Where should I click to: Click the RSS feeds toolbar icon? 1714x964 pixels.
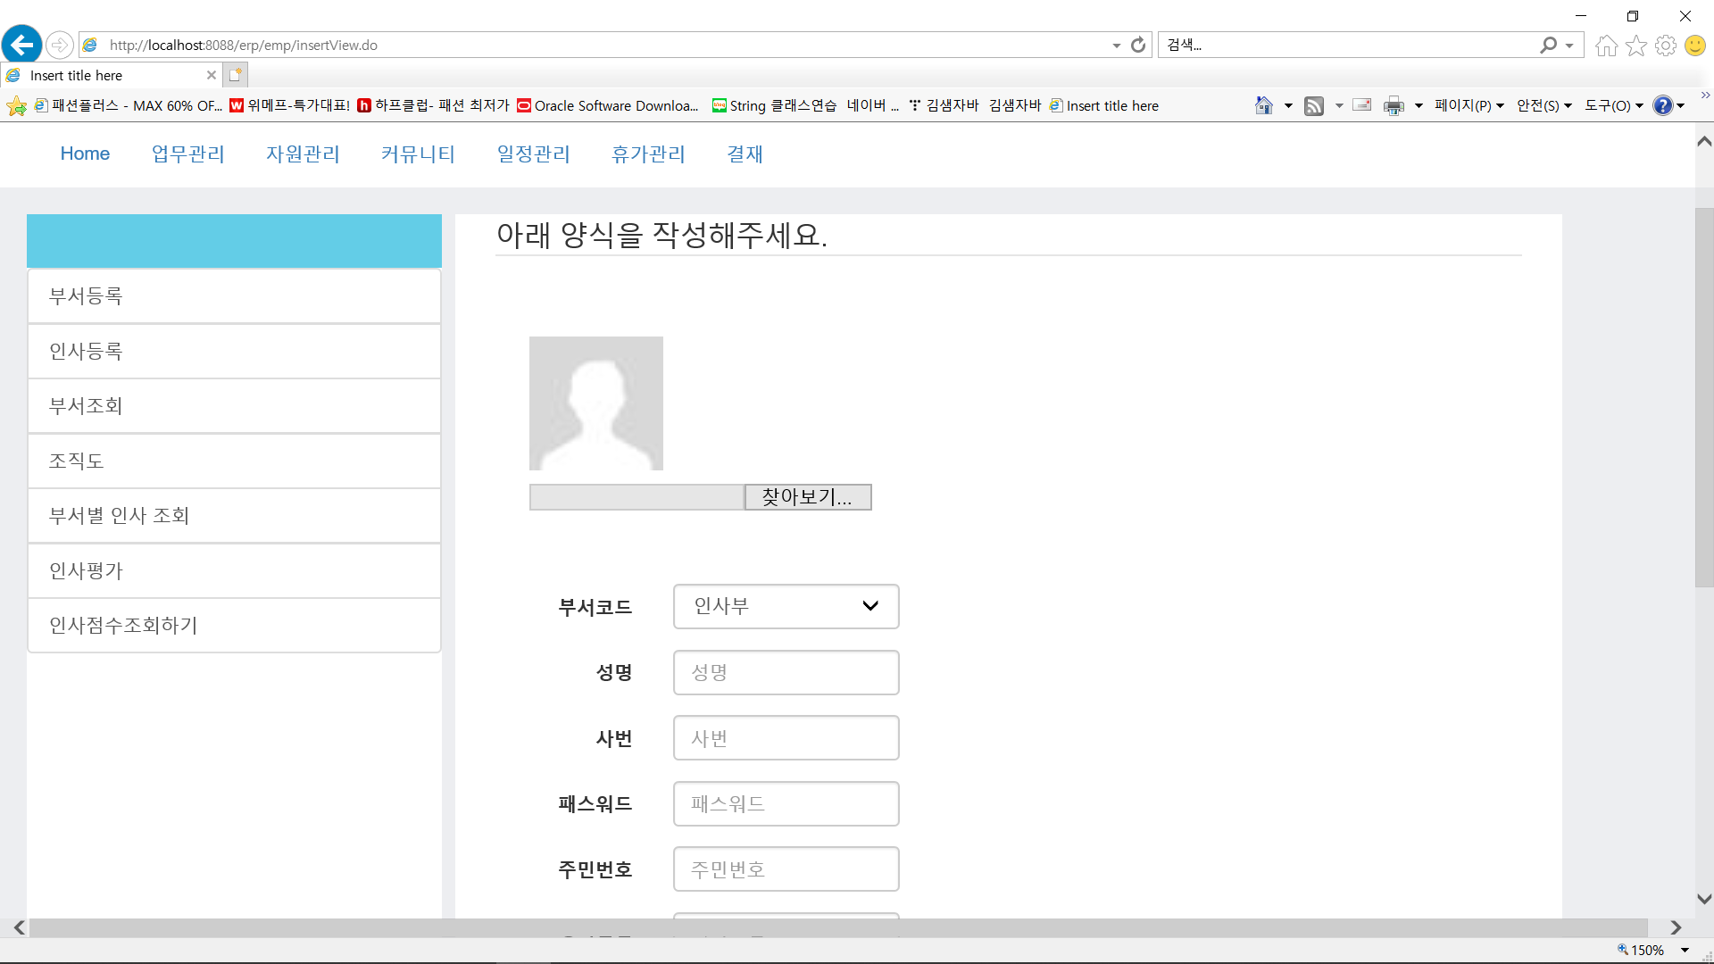point(1314,106)
